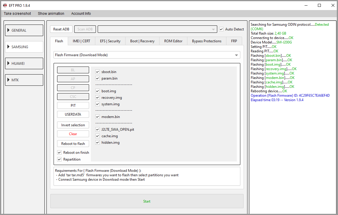Expand the HUAWEI sidebar section
The image size is (338, 215).
[x=24, y=64]
